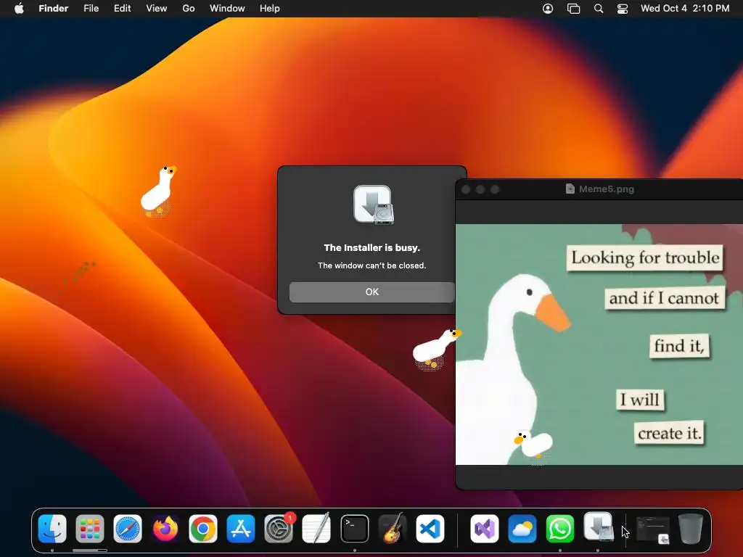Click OK in Installer busy dialog
The width and height of the screenshot is (743, 557).
(x=372, y=292)
